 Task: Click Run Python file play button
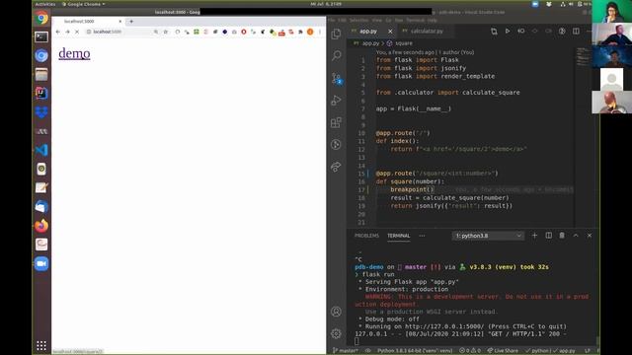click(x=508, y=31)
